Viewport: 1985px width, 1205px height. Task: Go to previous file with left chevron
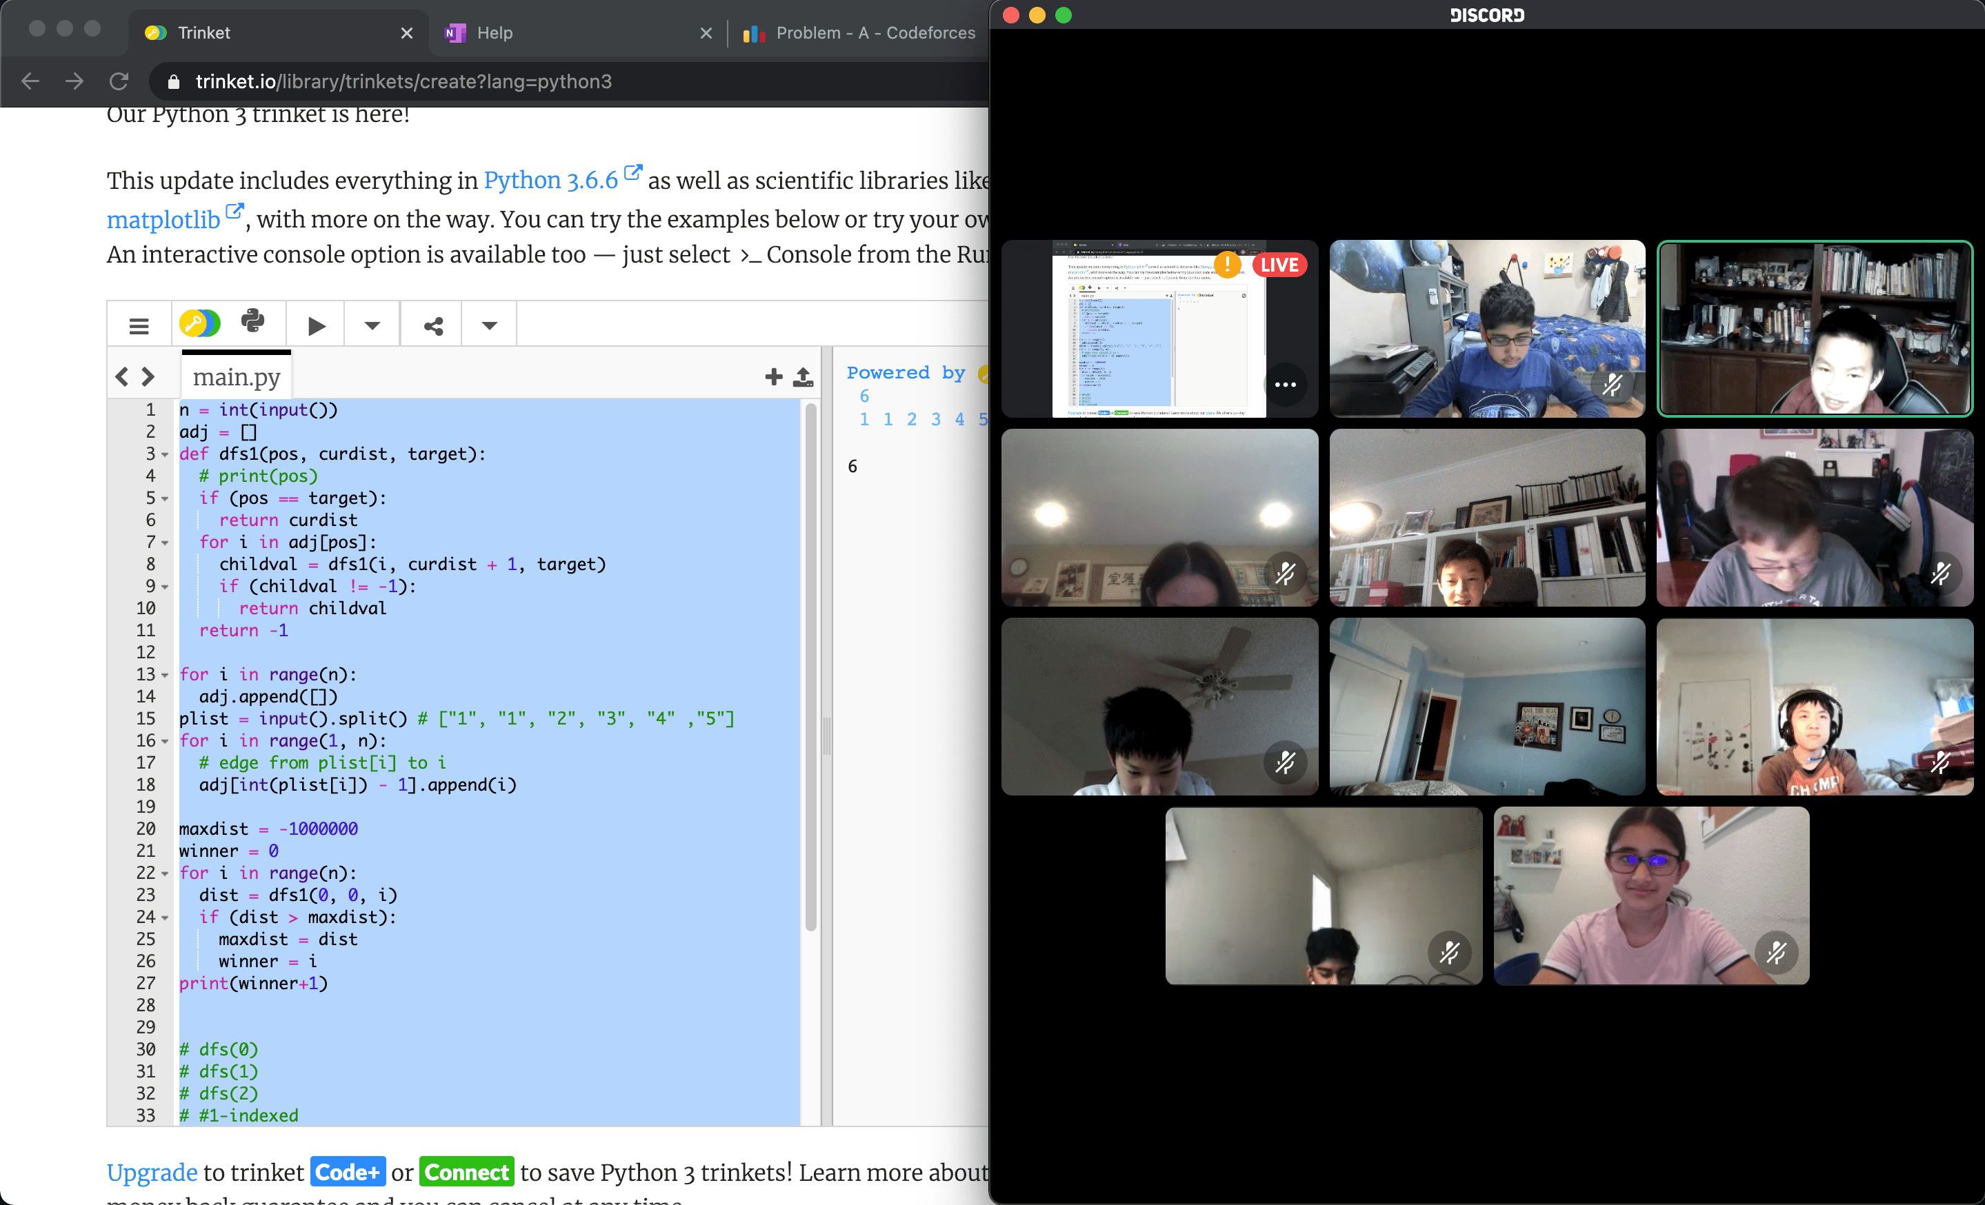[x=121, y=376]
